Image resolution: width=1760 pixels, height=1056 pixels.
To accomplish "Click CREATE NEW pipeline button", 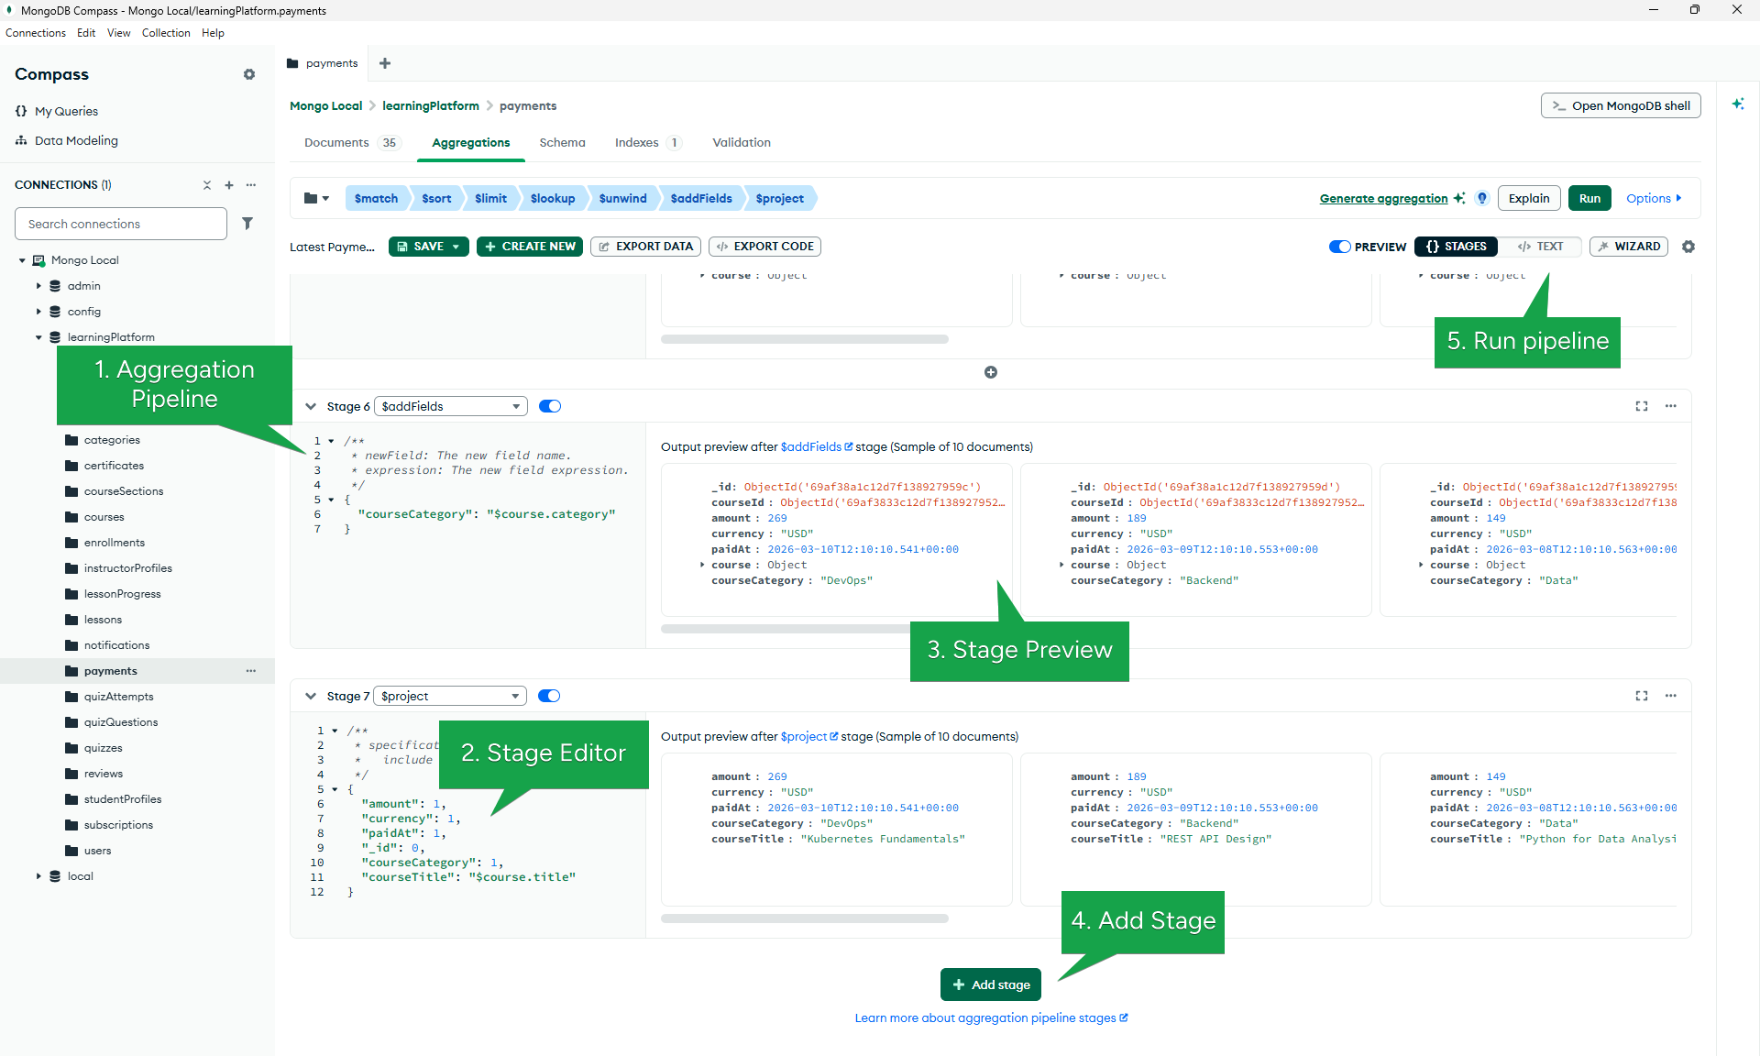I will (x=530, y=247).
